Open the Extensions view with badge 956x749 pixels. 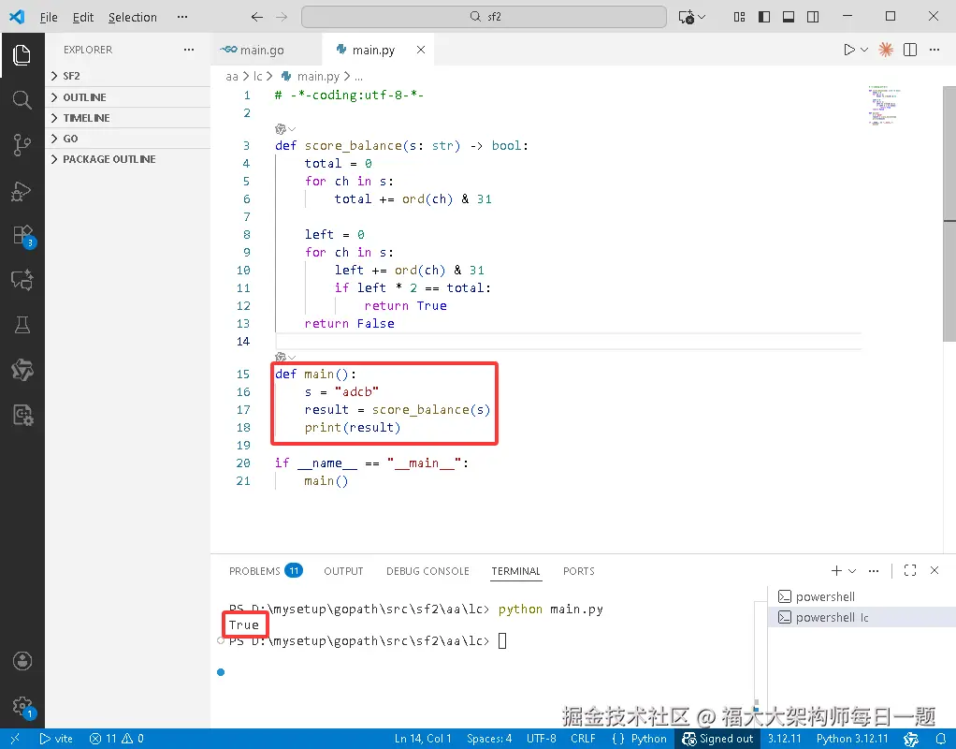click(23, 236)
